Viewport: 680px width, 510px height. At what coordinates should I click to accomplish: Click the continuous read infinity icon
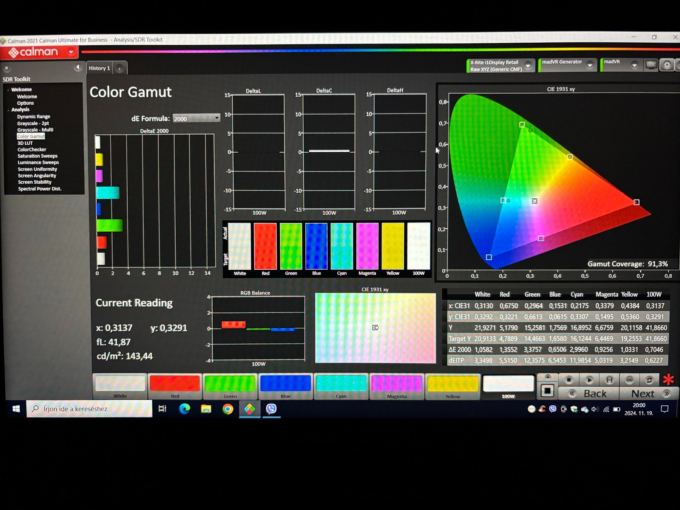click(629, 380)
